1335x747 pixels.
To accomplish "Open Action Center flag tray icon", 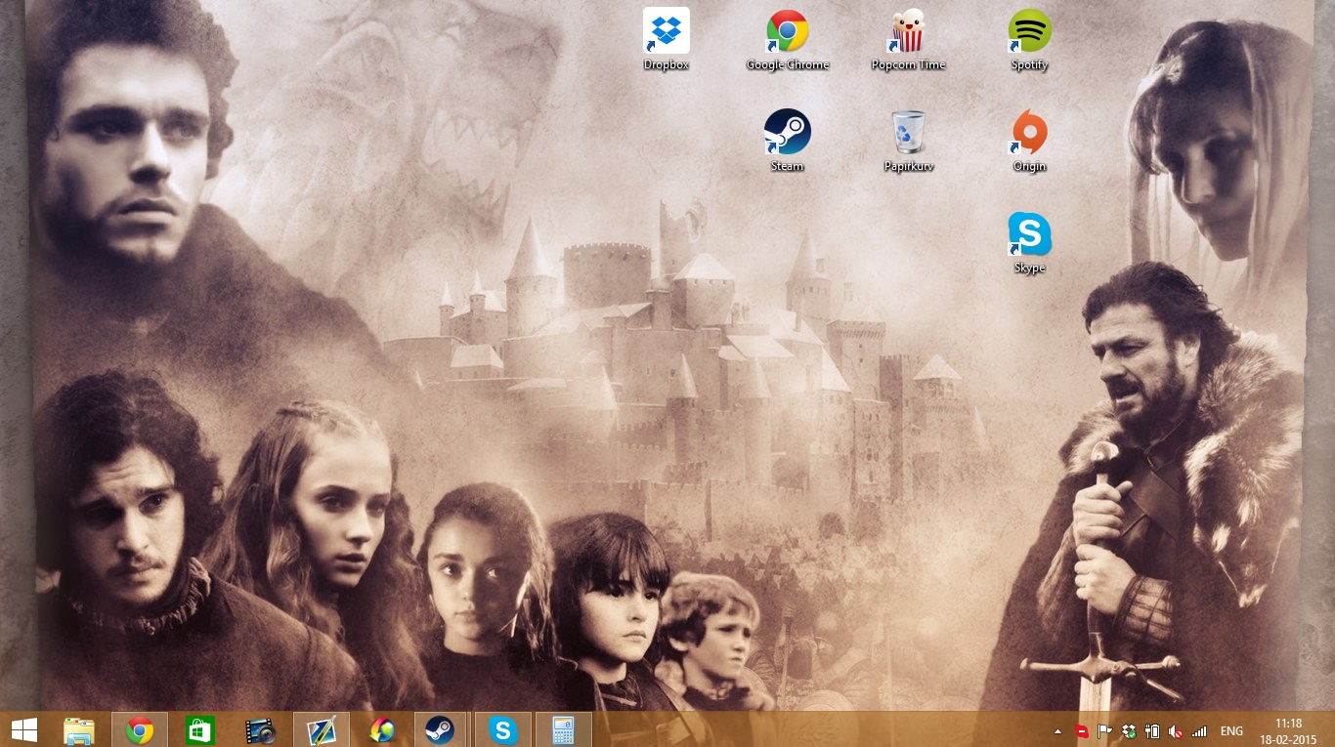I will 1105,730.
